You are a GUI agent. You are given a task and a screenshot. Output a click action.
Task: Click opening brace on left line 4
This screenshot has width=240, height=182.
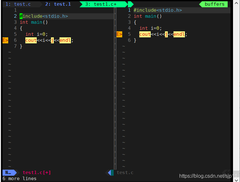(21, 28)
